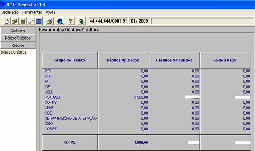
Task: Click the Grupo de Tributo column header
Action: pos(70,60)
